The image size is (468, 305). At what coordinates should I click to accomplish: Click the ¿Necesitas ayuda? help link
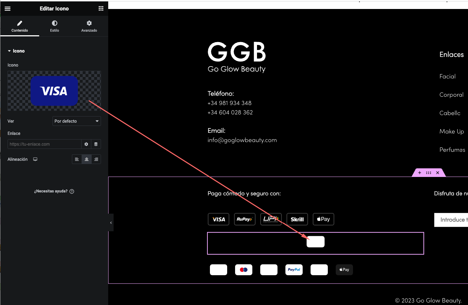(x=51, y=191)
